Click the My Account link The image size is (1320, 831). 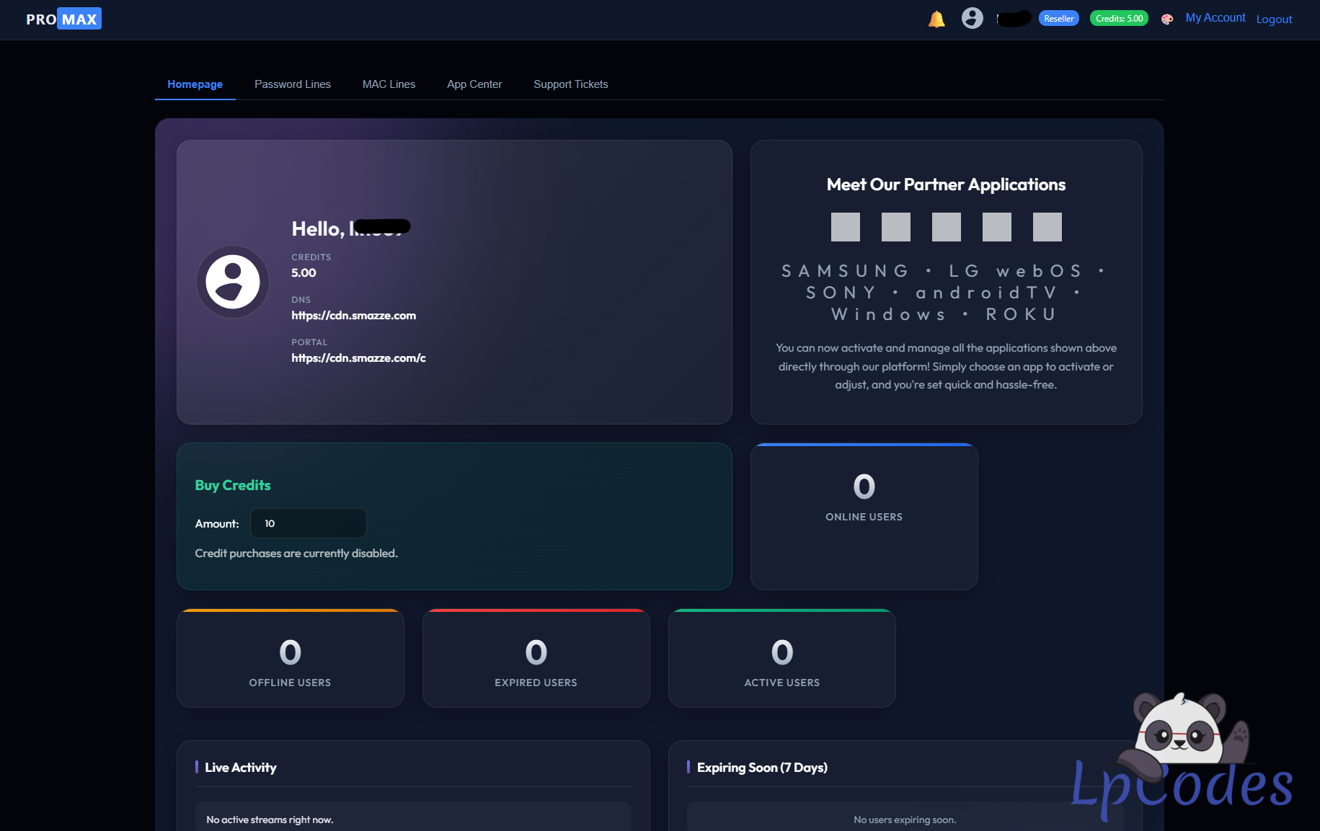click(1215, 18)
